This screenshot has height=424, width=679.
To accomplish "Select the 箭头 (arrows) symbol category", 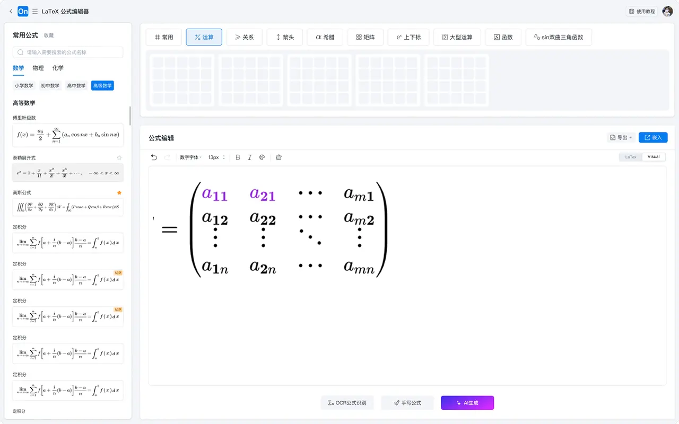I will pyautogui.click(x=284, y=37).
